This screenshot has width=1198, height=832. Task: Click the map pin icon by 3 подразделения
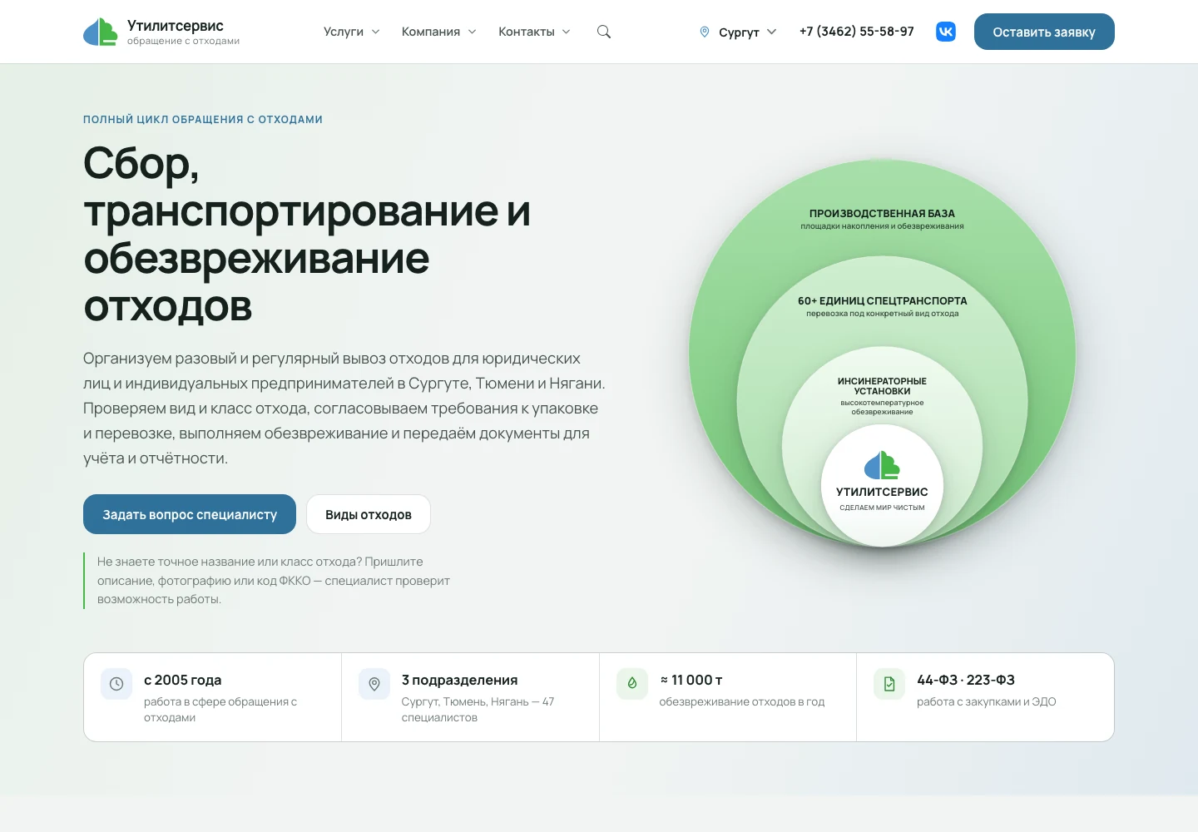coord(374,684)
